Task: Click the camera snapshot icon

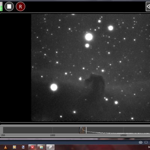Action: (x=141, y=142)
